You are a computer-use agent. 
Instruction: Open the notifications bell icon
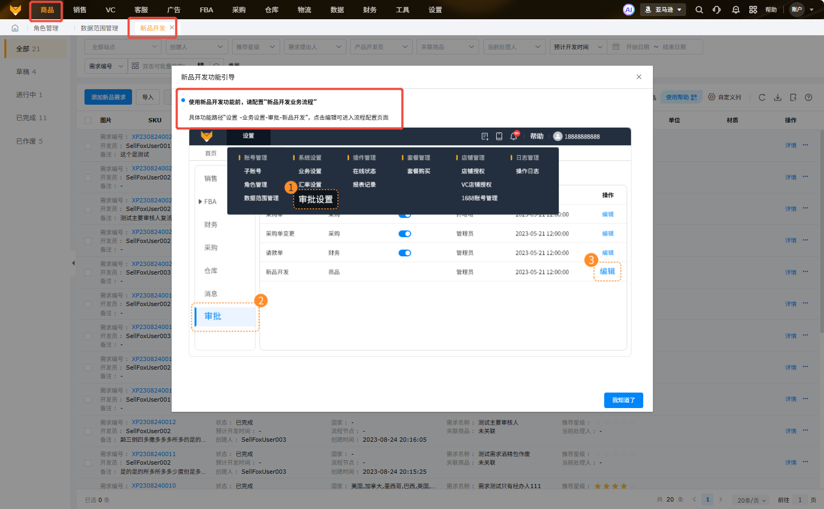tap(736, 10)
